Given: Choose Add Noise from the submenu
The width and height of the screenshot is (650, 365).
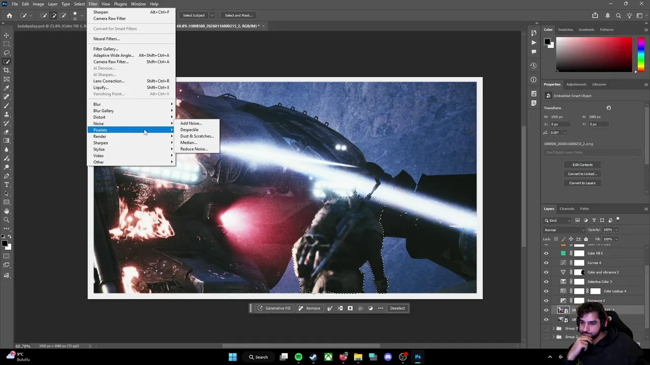Looking at the screenshot, I should pos(191,123).
